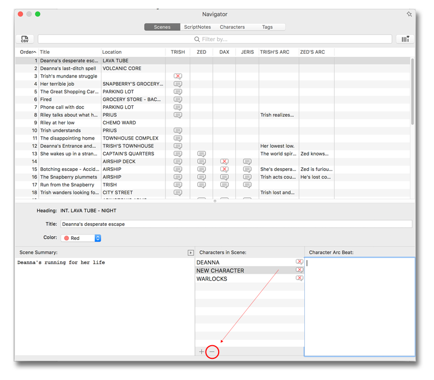This screenshot has width=434, height=380.
Task: Click the minus button to remove character
Action: pos(212,352)
